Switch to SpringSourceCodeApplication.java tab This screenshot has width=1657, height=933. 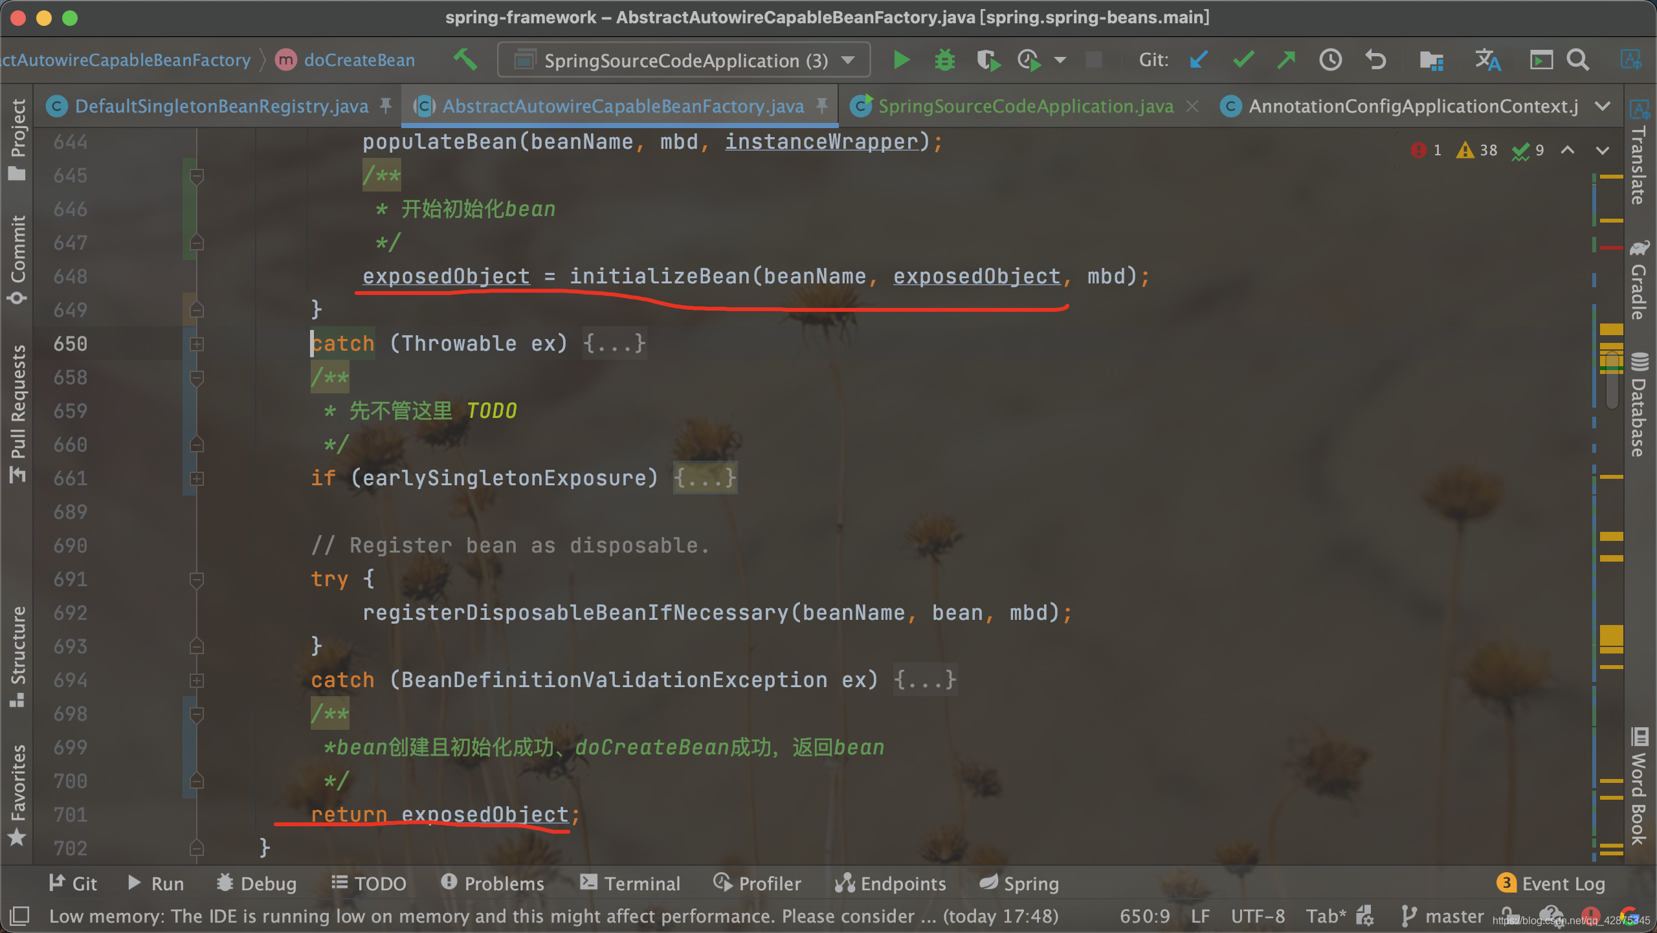(x=1025, y=106)
